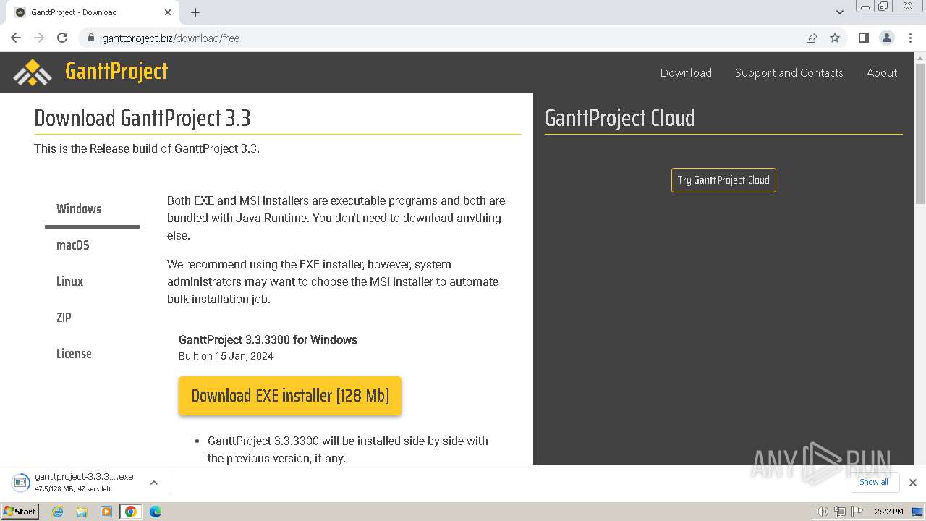Click the network tray icon
Viewport: 926px width, 521px height.
[x=839, y=512]
